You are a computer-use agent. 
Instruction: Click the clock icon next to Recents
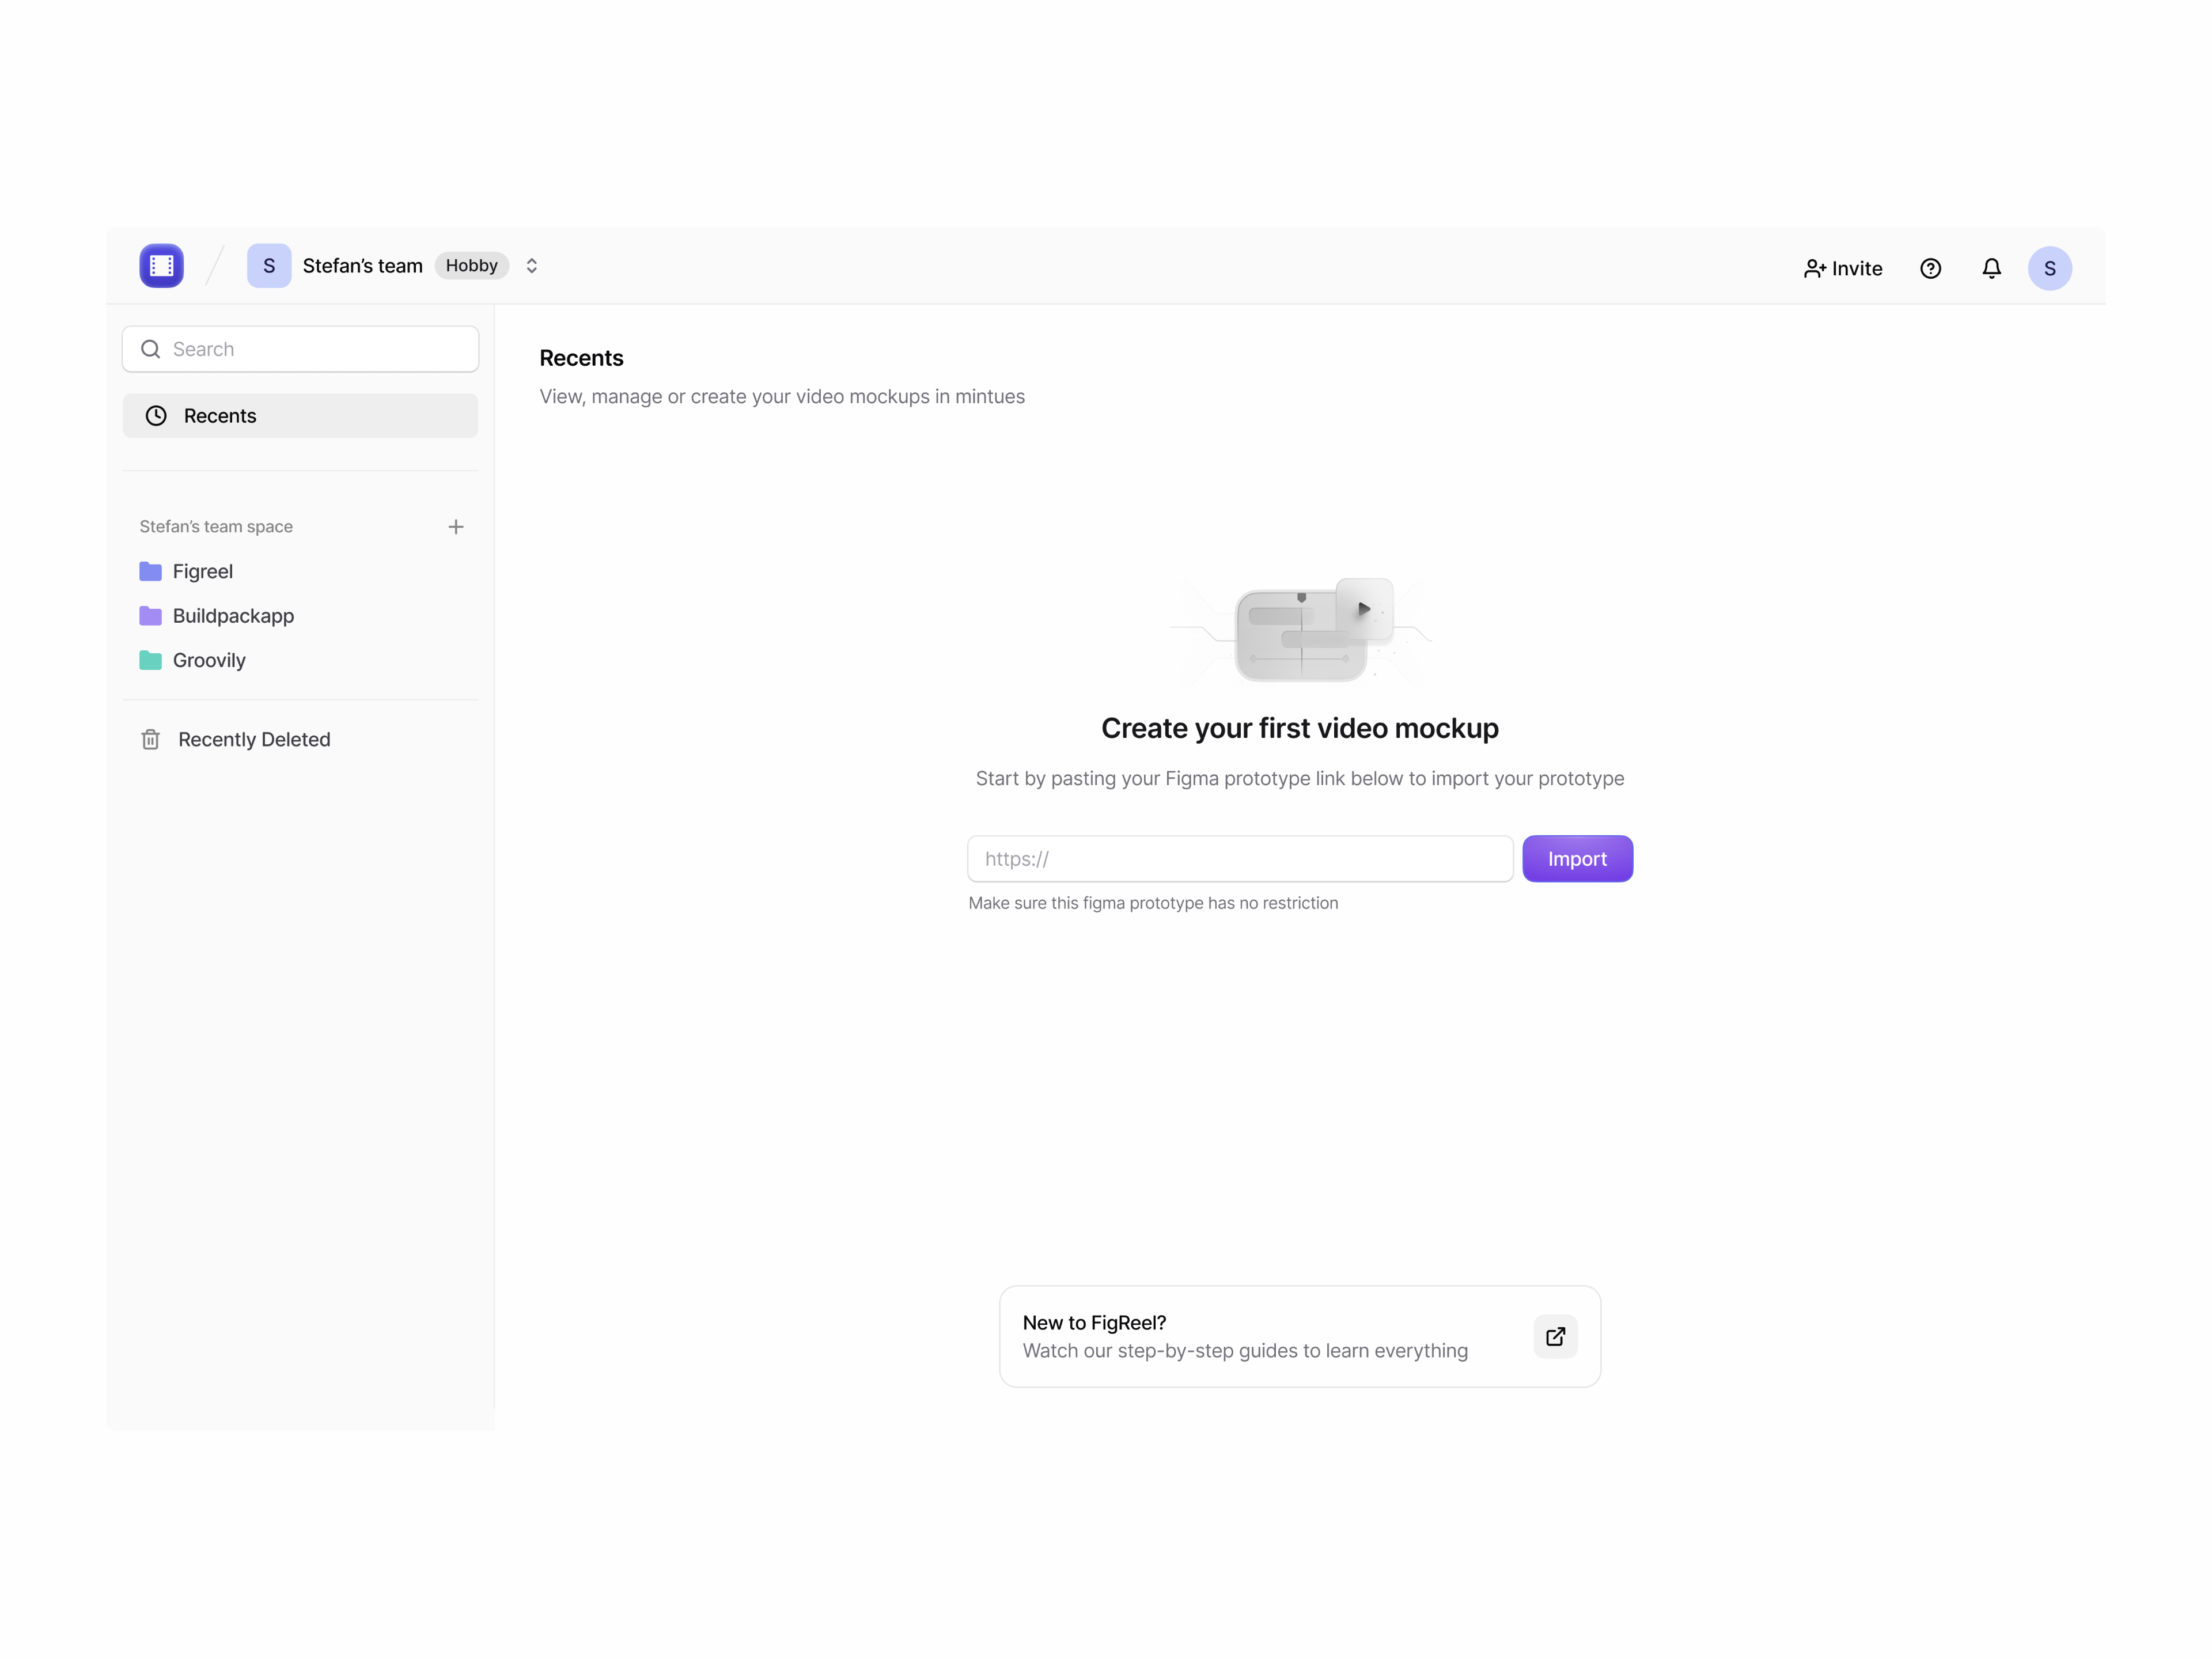(156, 415)
